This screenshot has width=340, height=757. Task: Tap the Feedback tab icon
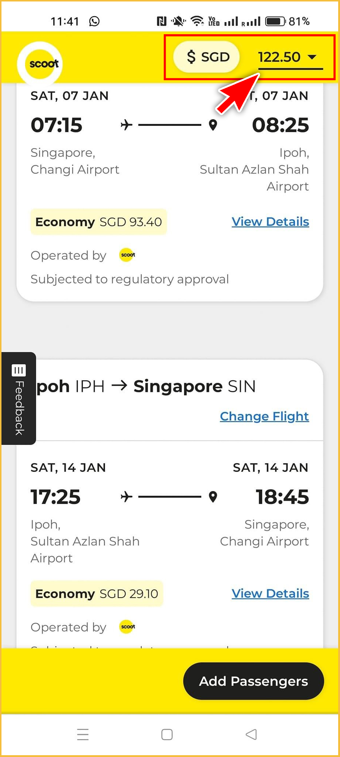point(19,370)
